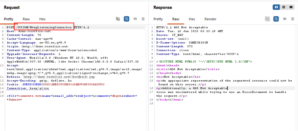
Task: Switch to Response Render tab
Action: tap(210, 19)
